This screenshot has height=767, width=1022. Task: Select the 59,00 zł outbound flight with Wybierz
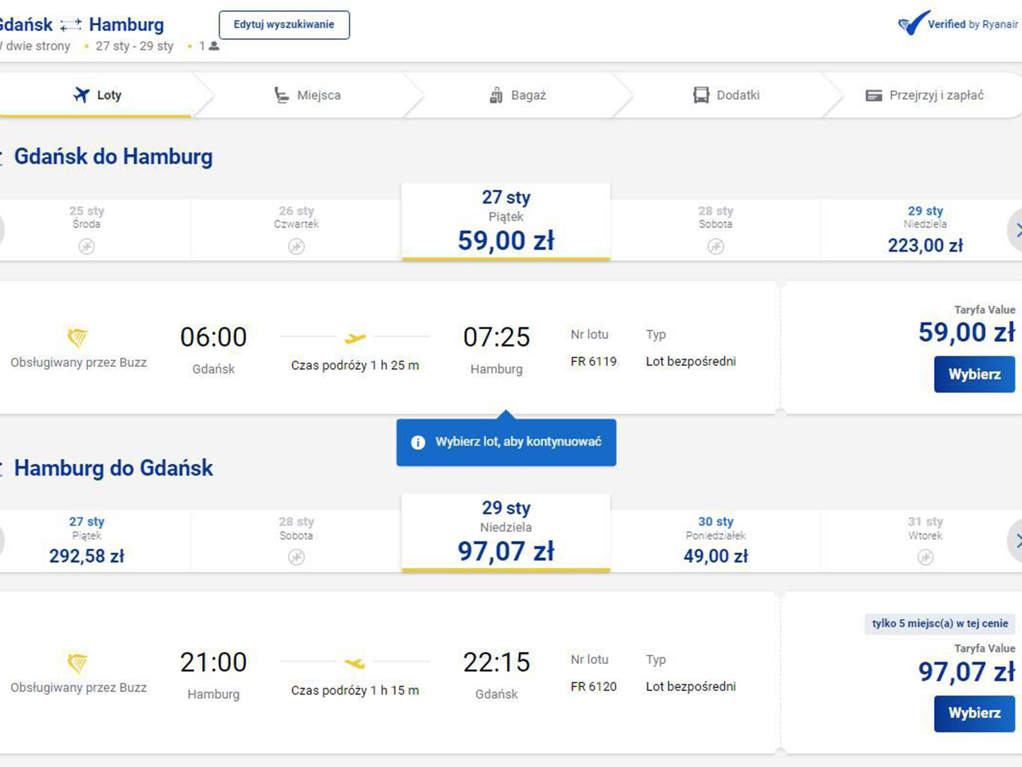(974, 374)
